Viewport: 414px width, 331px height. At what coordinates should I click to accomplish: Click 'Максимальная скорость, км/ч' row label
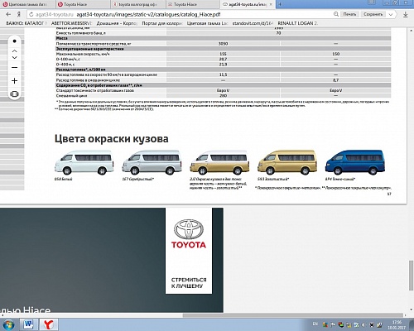(83, 54)
